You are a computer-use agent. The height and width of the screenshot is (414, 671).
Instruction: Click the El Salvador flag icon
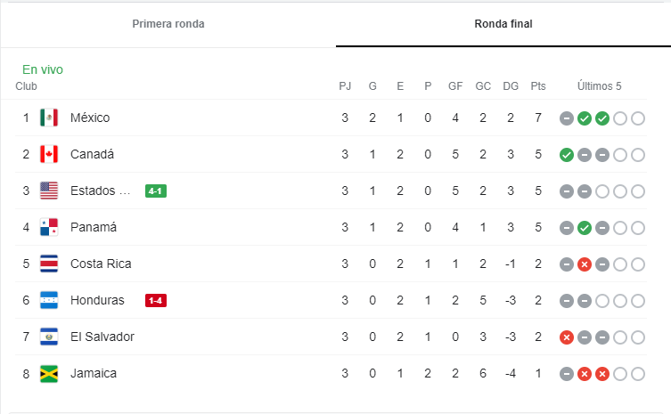click(49, 337)
